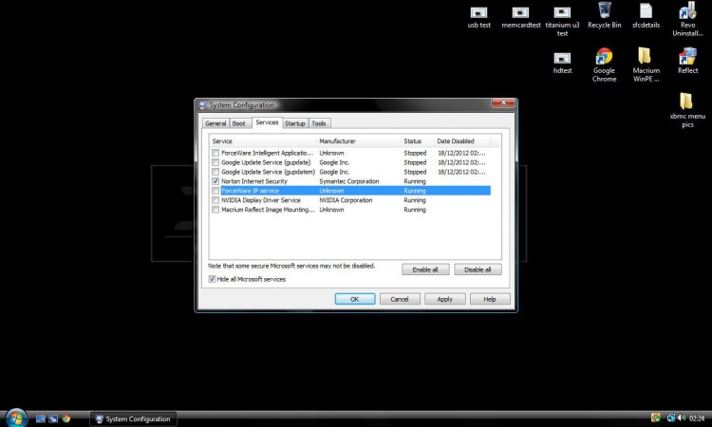Switch to the Tools tab
The width and height of the screenshot is (712, 427).
[320, 123]
